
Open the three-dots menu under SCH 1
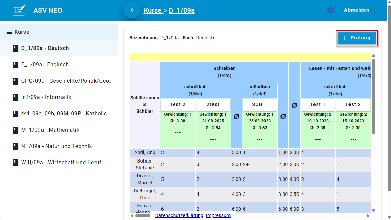click(260, 139)
